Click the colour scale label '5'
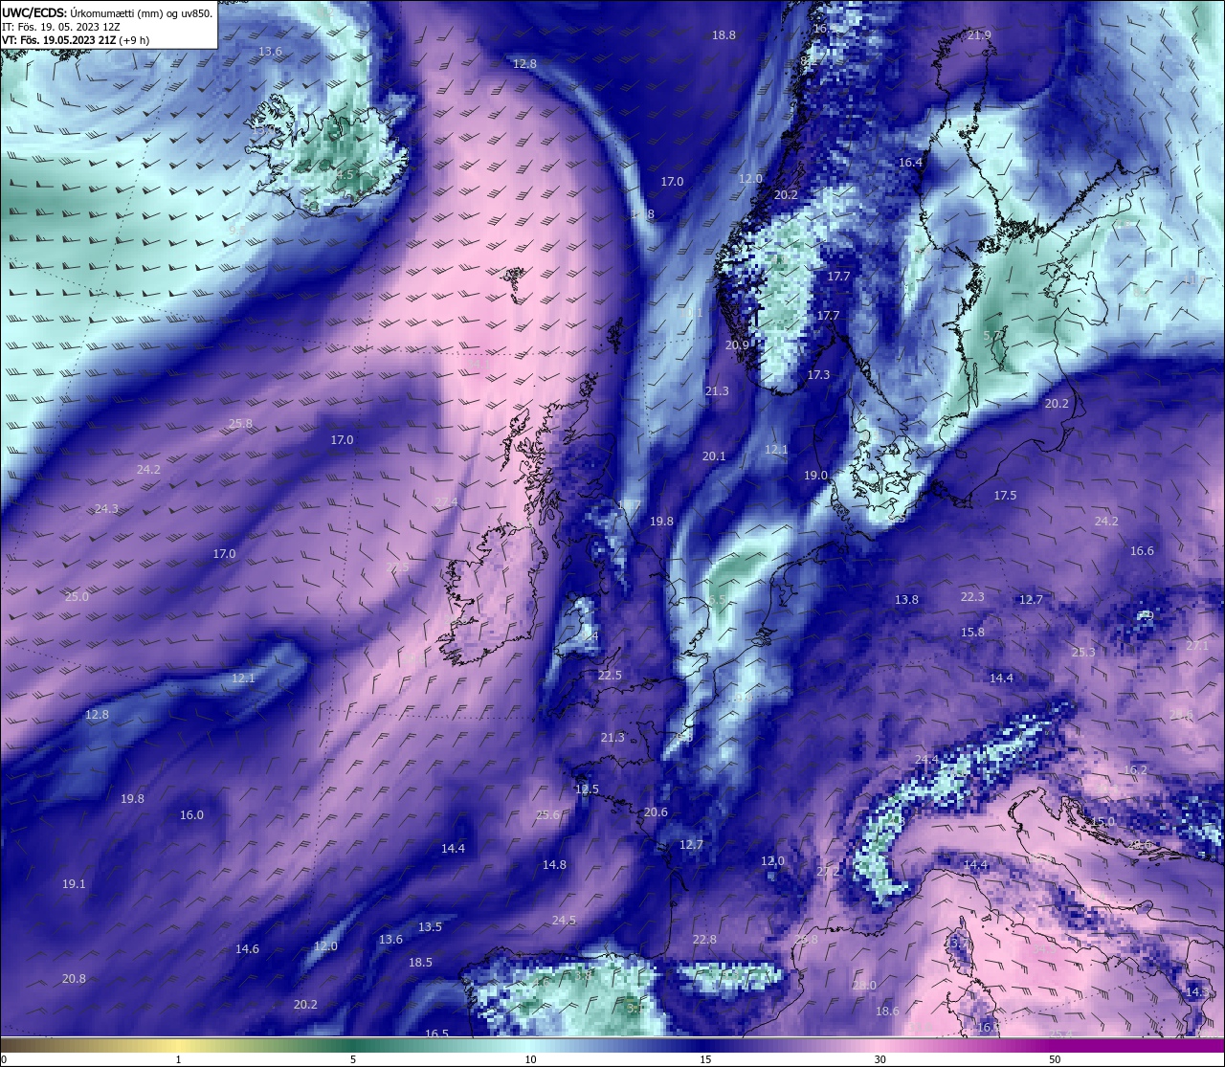This screenshot has width=1225, height=1067. (x=353, y=1059)
